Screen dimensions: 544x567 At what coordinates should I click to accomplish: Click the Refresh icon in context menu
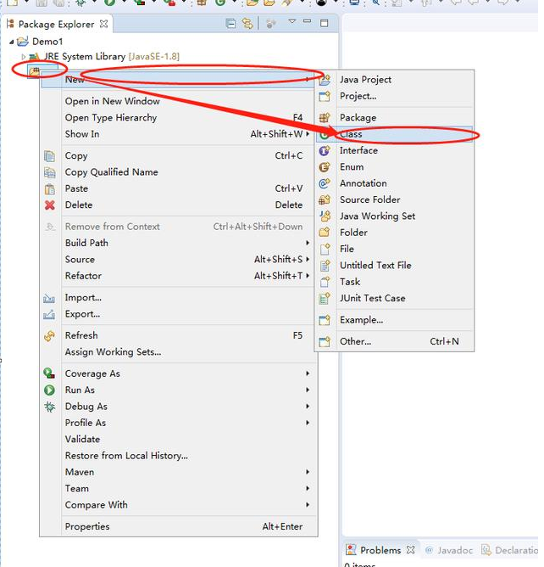pyautogui.click(x=49, y=336)
